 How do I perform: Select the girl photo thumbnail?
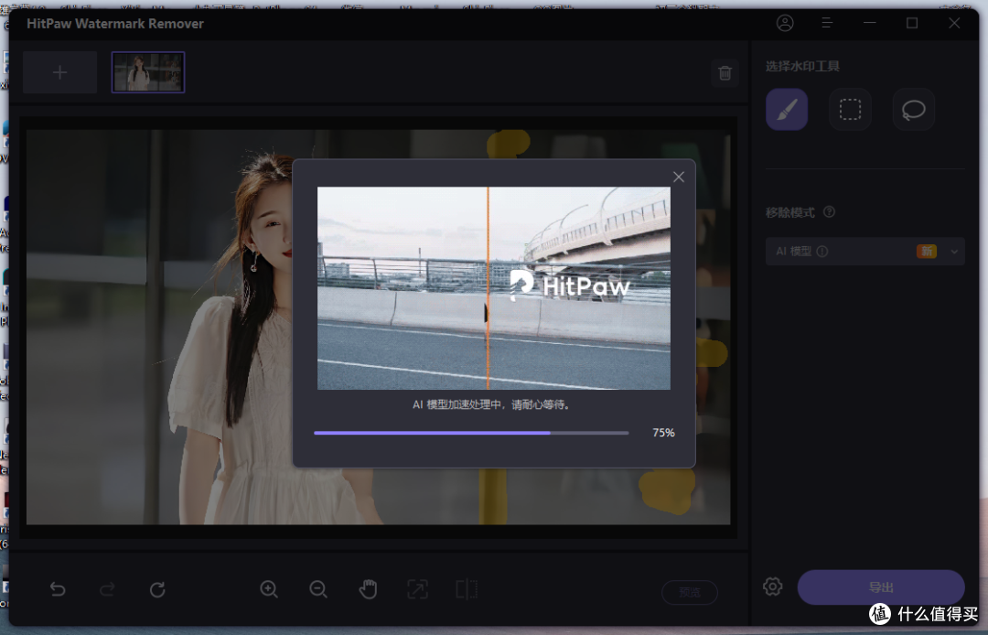148,72
